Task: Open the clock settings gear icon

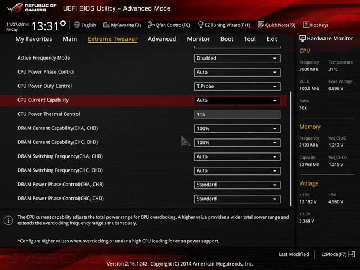Action: coord(63,23)
